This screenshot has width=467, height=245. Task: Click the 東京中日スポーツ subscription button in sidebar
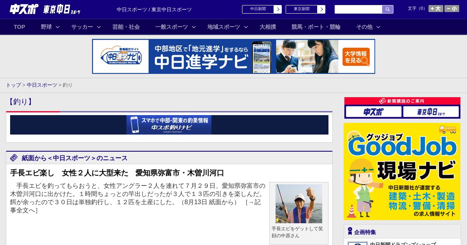point(431,112)
